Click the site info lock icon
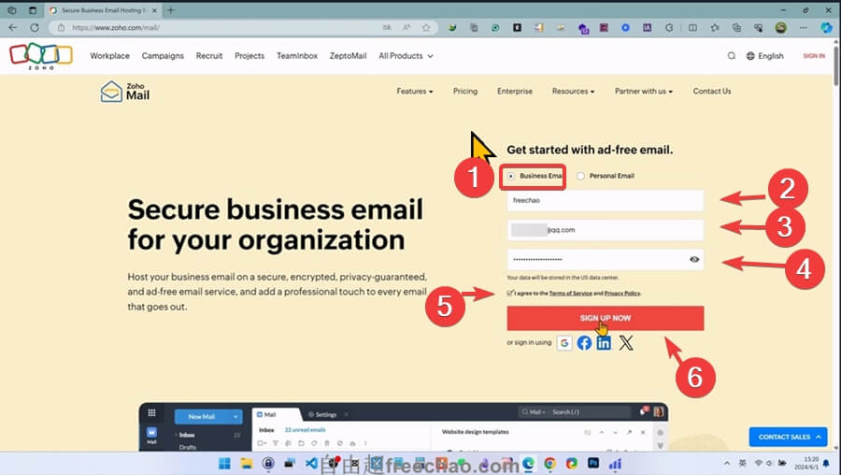This screenshot has height=475, width=841. coord(61,27)
